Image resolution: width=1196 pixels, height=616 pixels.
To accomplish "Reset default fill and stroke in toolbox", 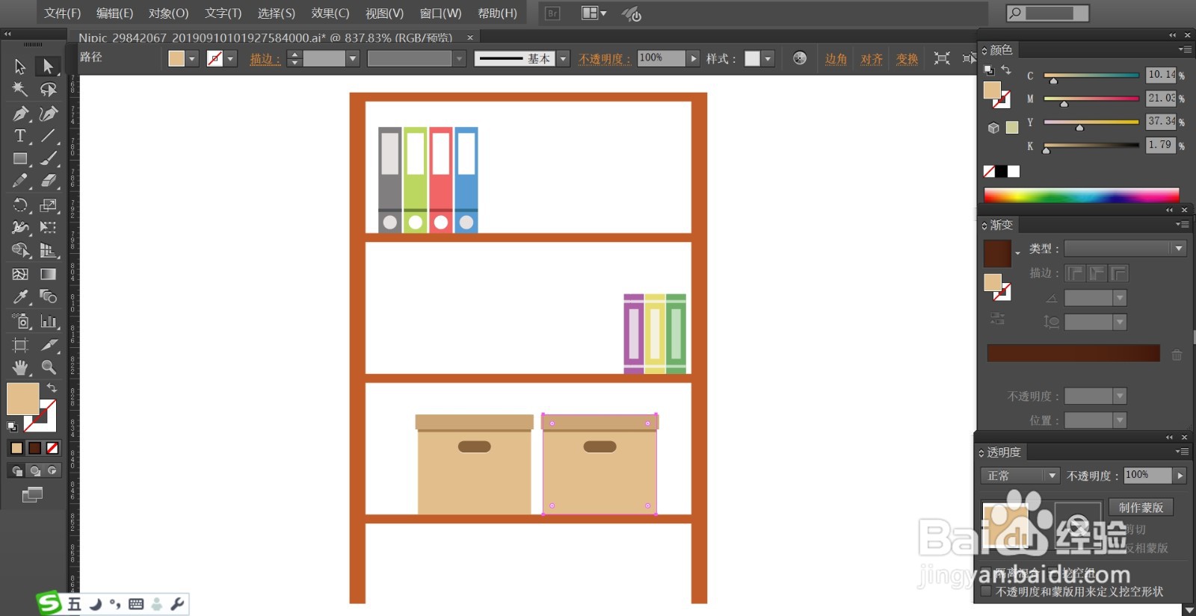I will point(12,426).
